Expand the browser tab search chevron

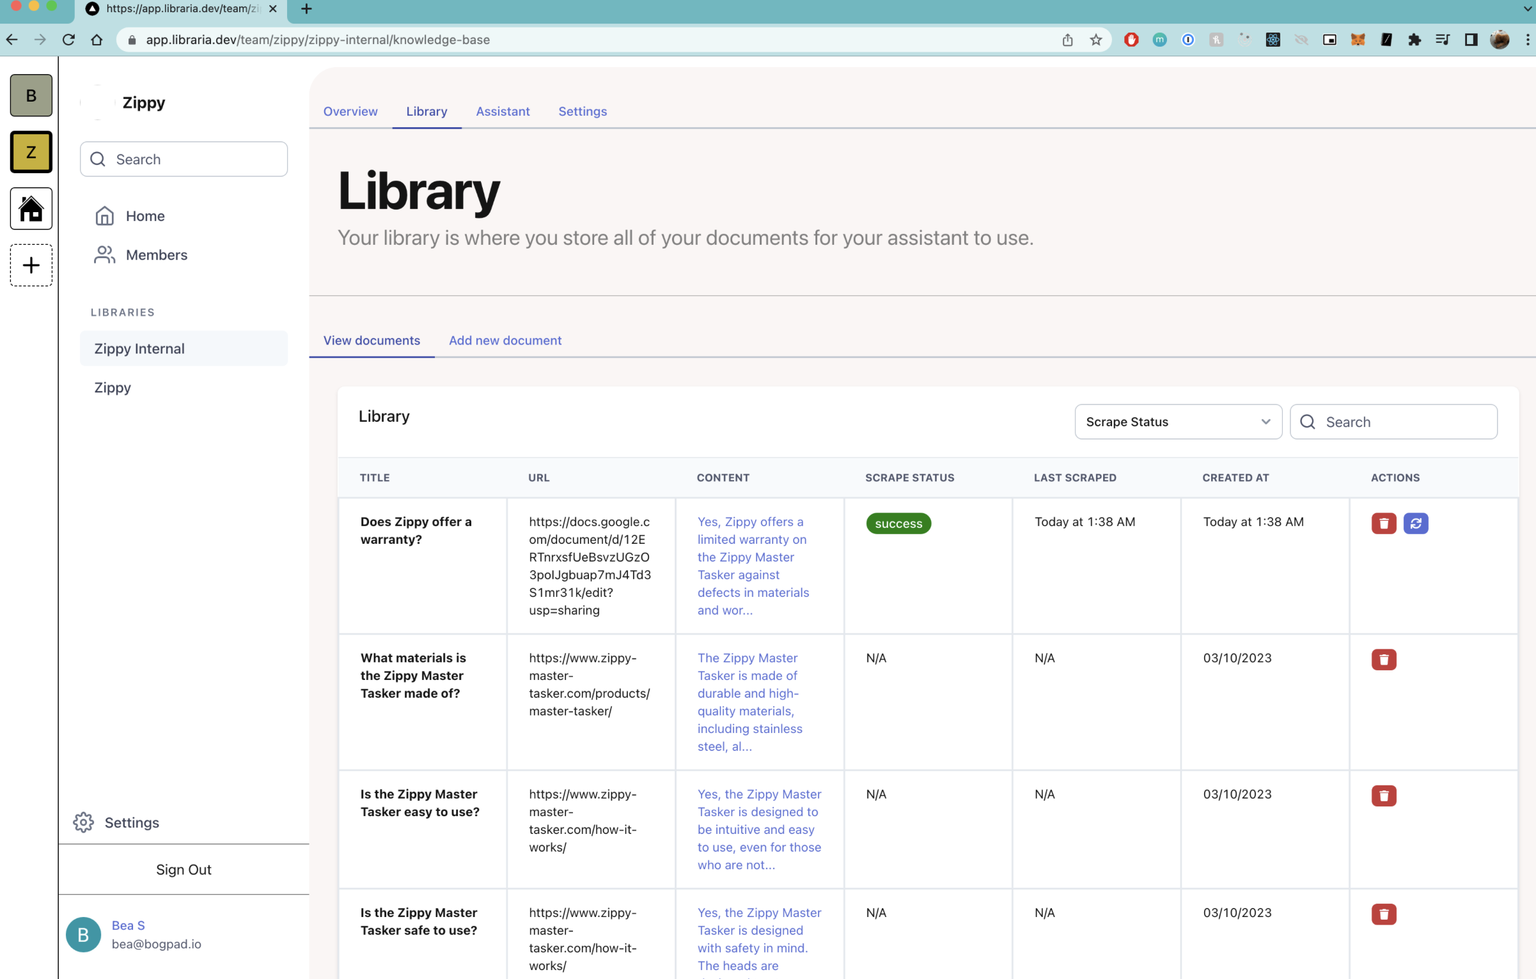tap(1527, 9)
